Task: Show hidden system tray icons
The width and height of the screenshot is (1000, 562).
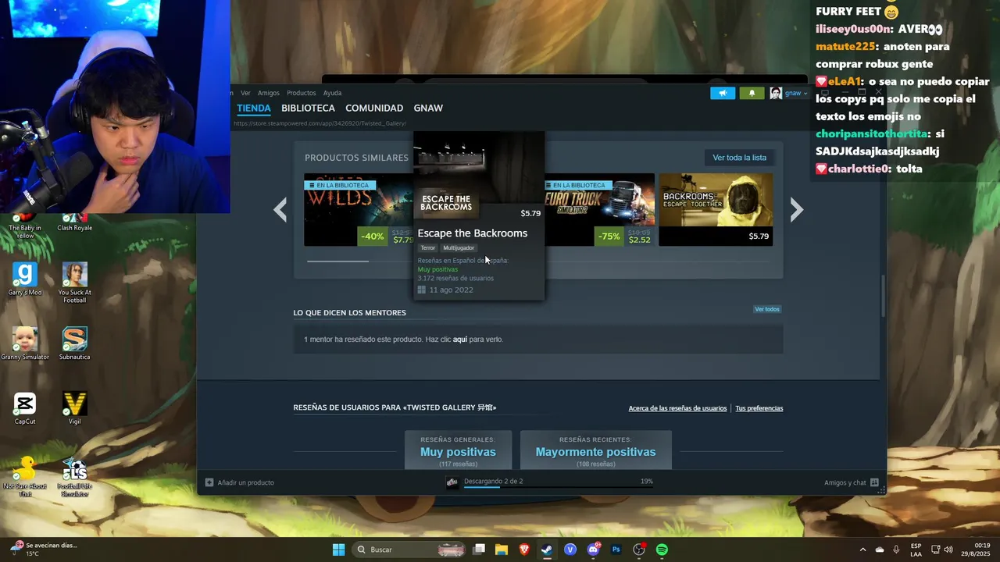Action: [862, 550]
